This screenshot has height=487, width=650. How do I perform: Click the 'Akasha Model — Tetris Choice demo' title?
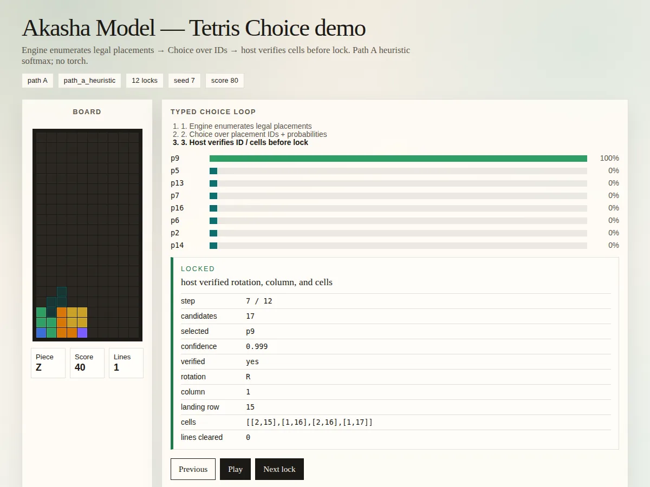click(x=193, y=28)
